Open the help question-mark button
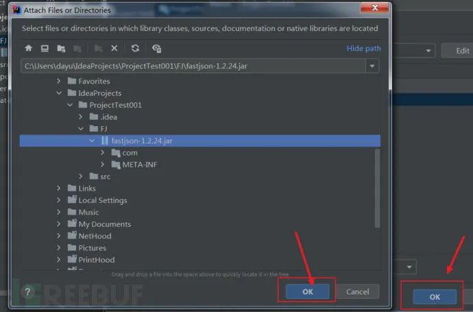The height and width of the screenshot is (312, 473). click(x=27, y=292)
